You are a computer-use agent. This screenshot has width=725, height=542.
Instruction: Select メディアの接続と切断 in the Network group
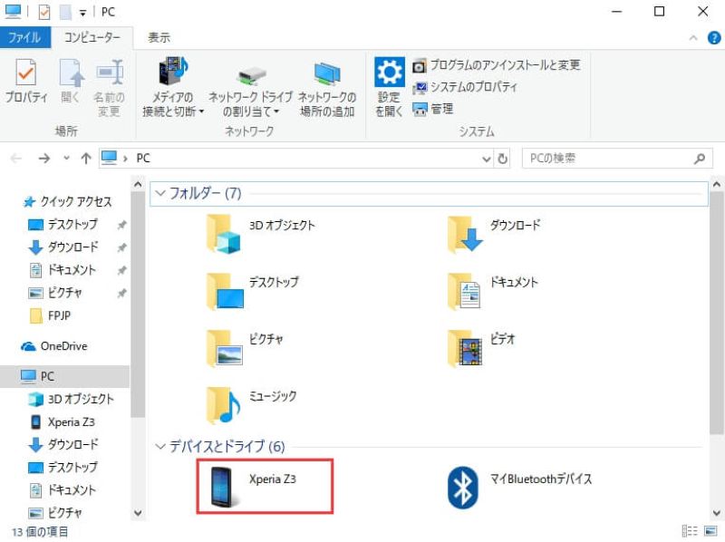pos(173,86)
